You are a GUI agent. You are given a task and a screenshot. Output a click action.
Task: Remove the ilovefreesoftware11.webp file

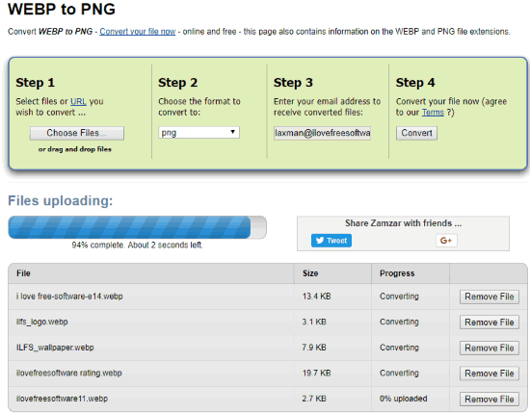[x=490, y=399]
